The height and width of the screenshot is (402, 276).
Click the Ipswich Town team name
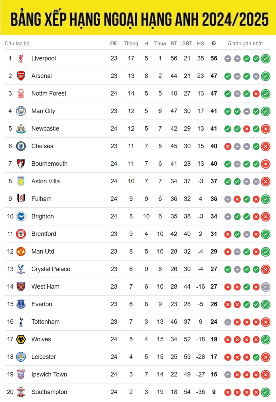[49, 374]
